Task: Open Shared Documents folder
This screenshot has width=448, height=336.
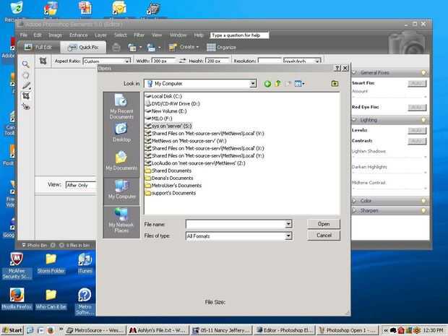Action: click(x=168, y=171)
